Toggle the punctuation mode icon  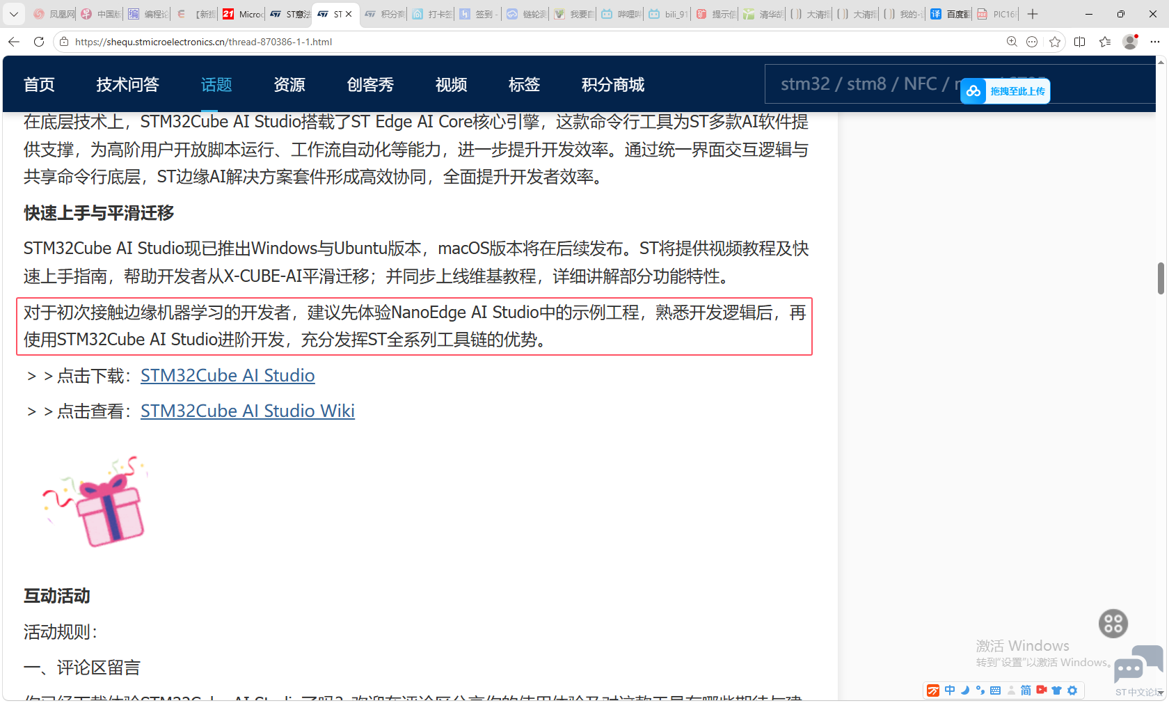[980, 690]
